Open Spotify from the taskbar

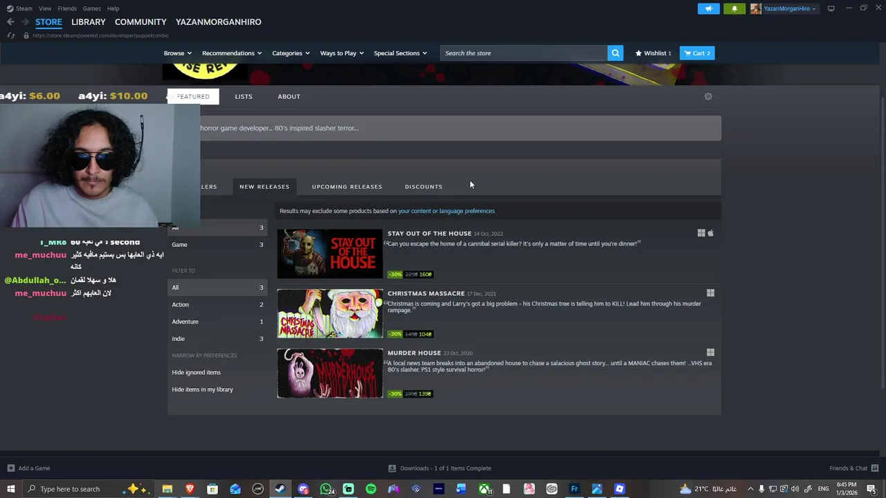371,489
